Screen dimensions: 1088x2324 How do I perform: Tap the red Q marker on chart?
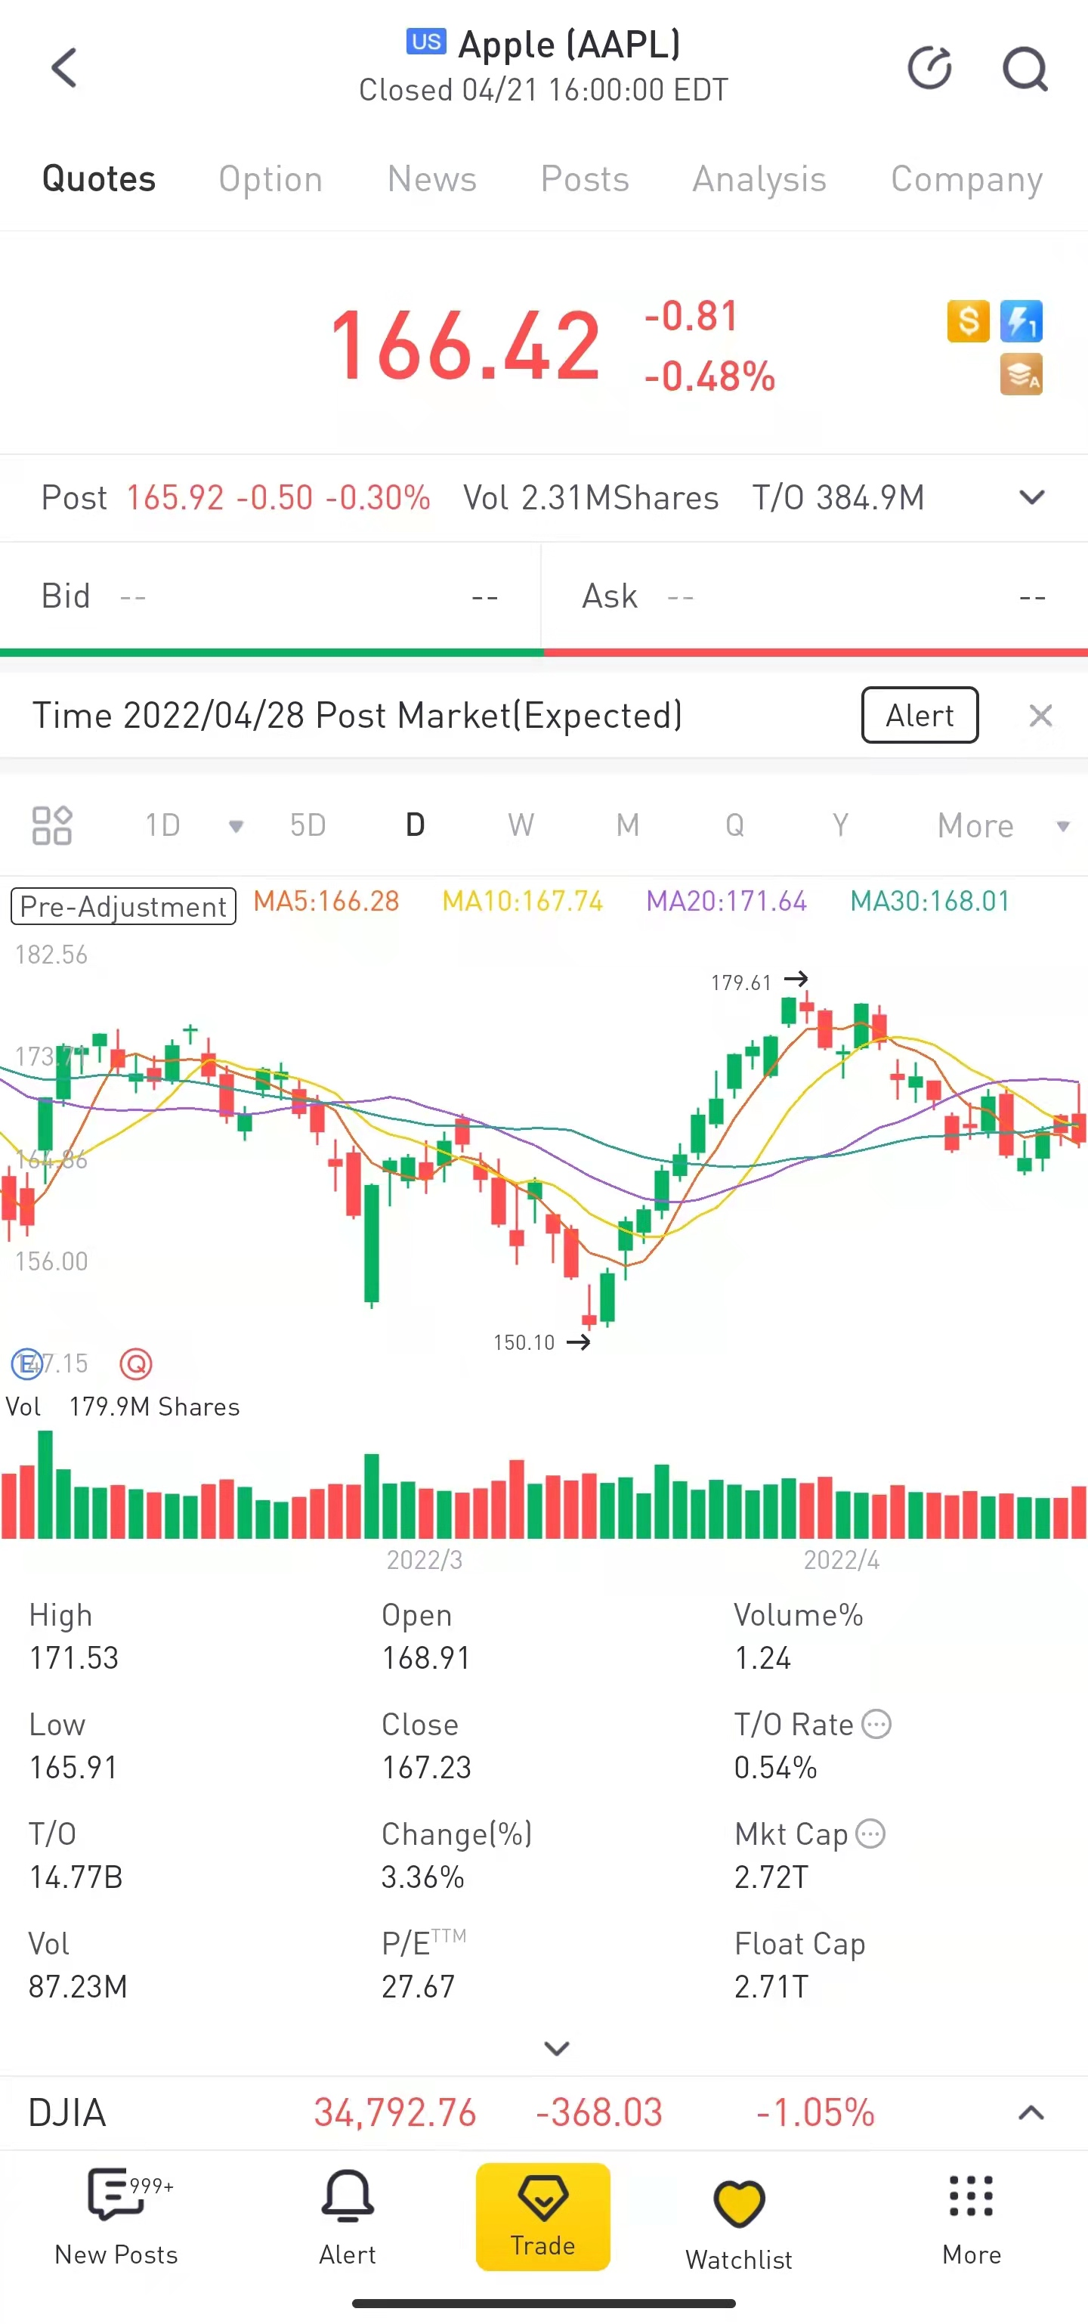pos(136,1363)
